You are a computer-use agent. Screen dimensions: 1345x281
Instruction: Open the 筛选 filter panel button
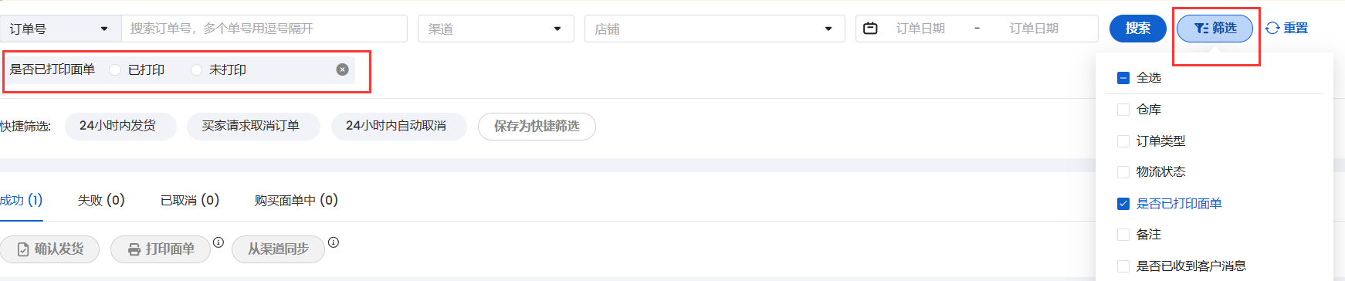pyautogui.click(x=1215, y=29)
